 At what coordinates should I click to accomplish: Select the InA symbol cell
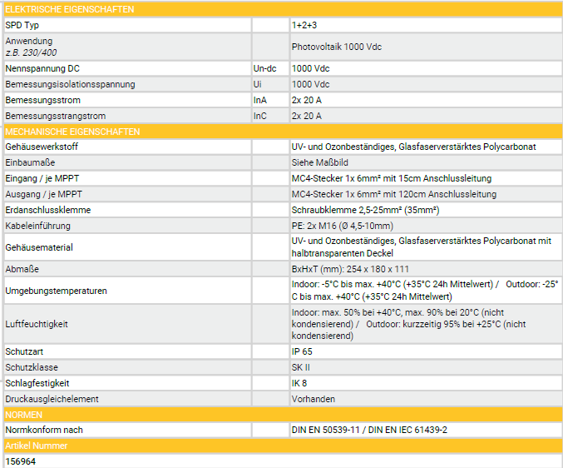(260, 100)
